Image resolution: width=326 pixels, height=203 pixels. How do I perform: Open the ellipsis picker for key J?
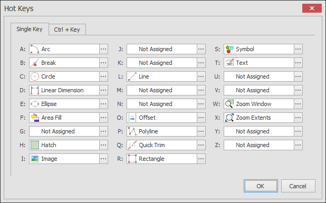pos(201,49)
